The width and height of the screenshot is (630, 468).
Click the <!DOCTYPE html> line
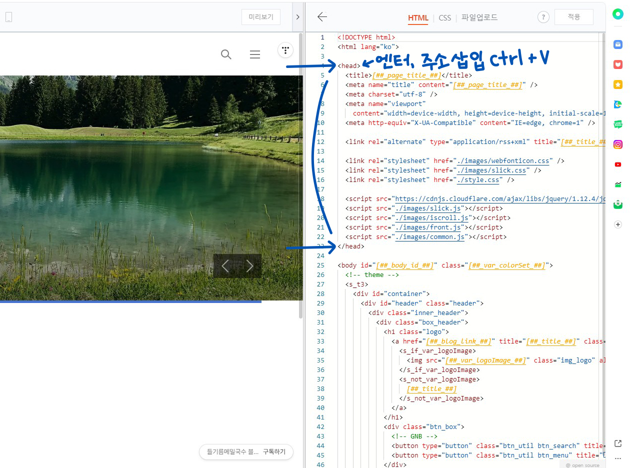point(366,37)
